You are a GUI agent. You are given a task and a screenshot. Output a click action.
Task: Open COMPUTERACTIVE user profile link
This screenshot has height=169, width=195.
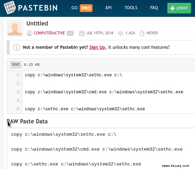tap(49, 33)
